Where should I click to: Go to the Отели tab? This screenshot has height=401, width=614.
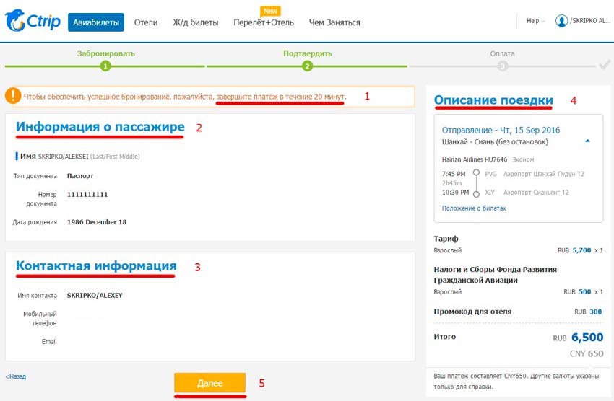146,22
